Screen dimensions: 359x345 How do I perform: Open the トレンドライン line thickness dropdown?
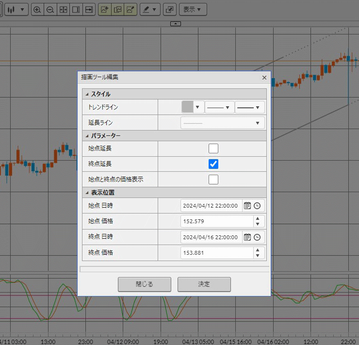coord(249,107)
